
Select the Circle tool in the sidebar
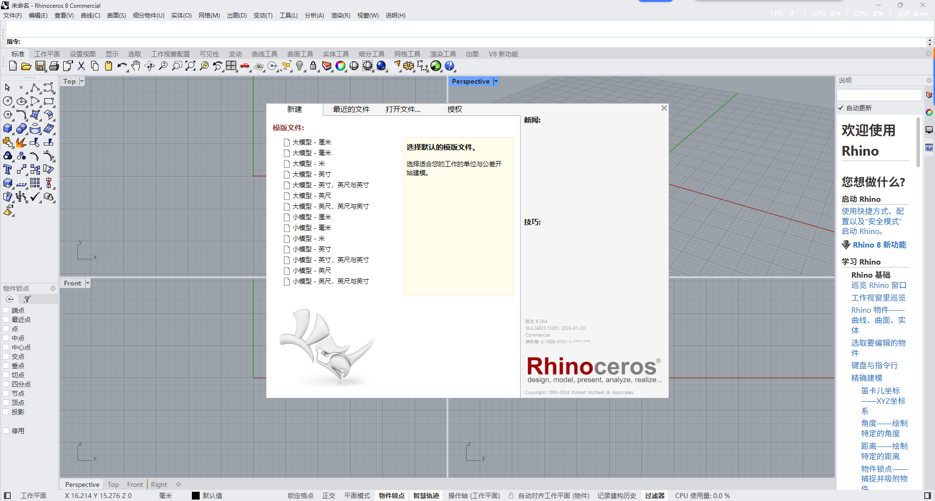[x=7, y=101]
